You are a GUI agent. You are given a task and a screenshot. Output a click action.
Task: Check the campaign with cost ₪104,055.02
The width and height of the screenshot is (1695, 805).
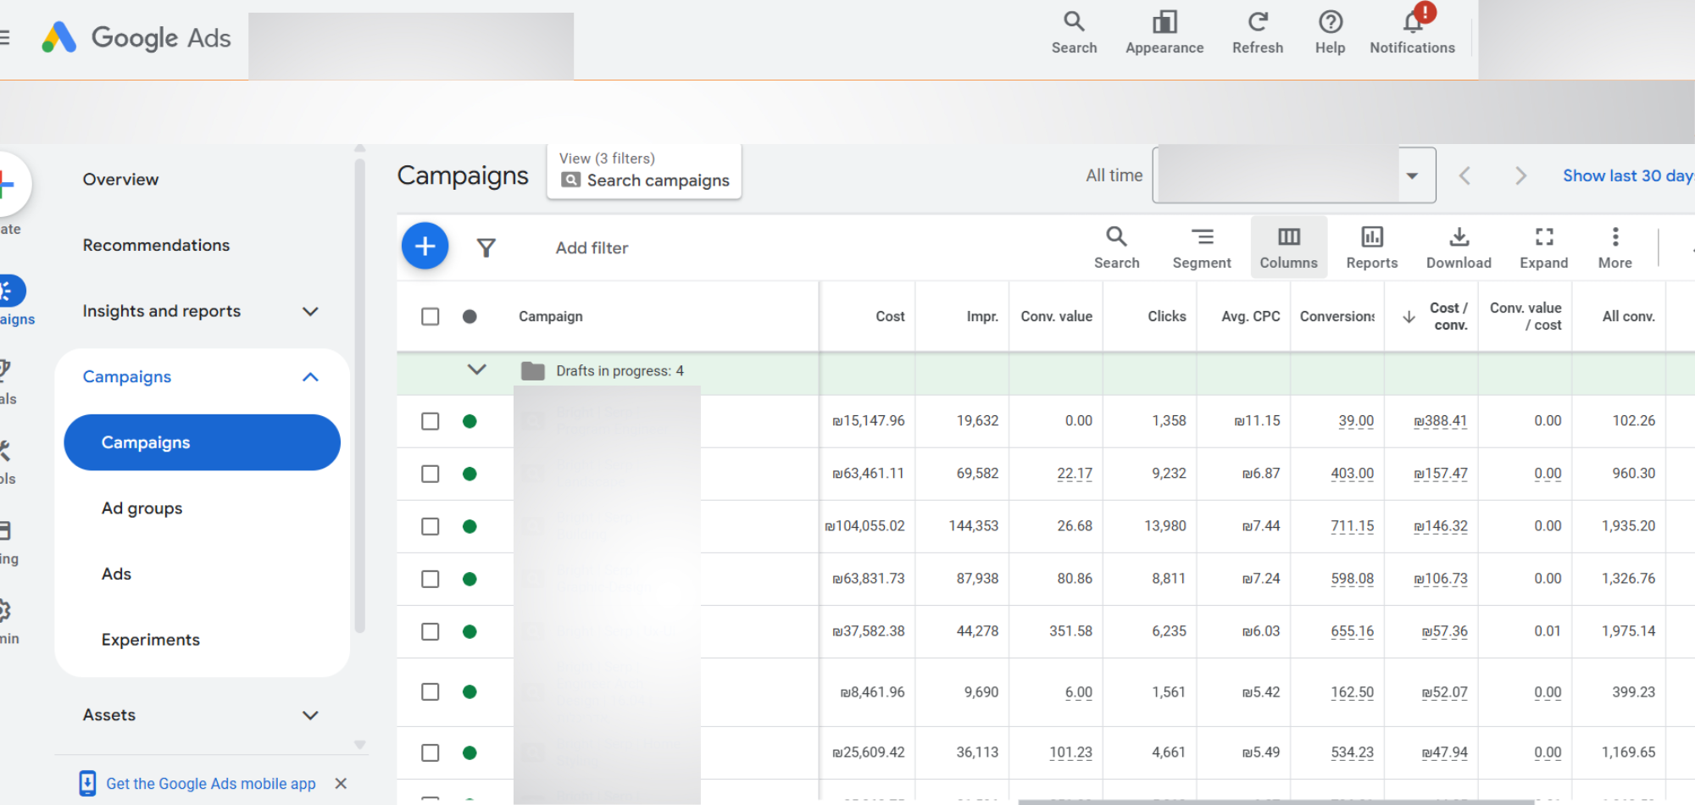pos(431,526)
